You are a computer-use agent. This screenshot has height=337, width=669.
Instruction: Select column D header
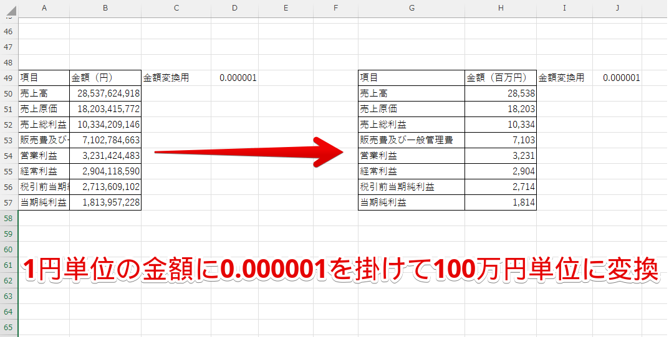tap(234, 8)
